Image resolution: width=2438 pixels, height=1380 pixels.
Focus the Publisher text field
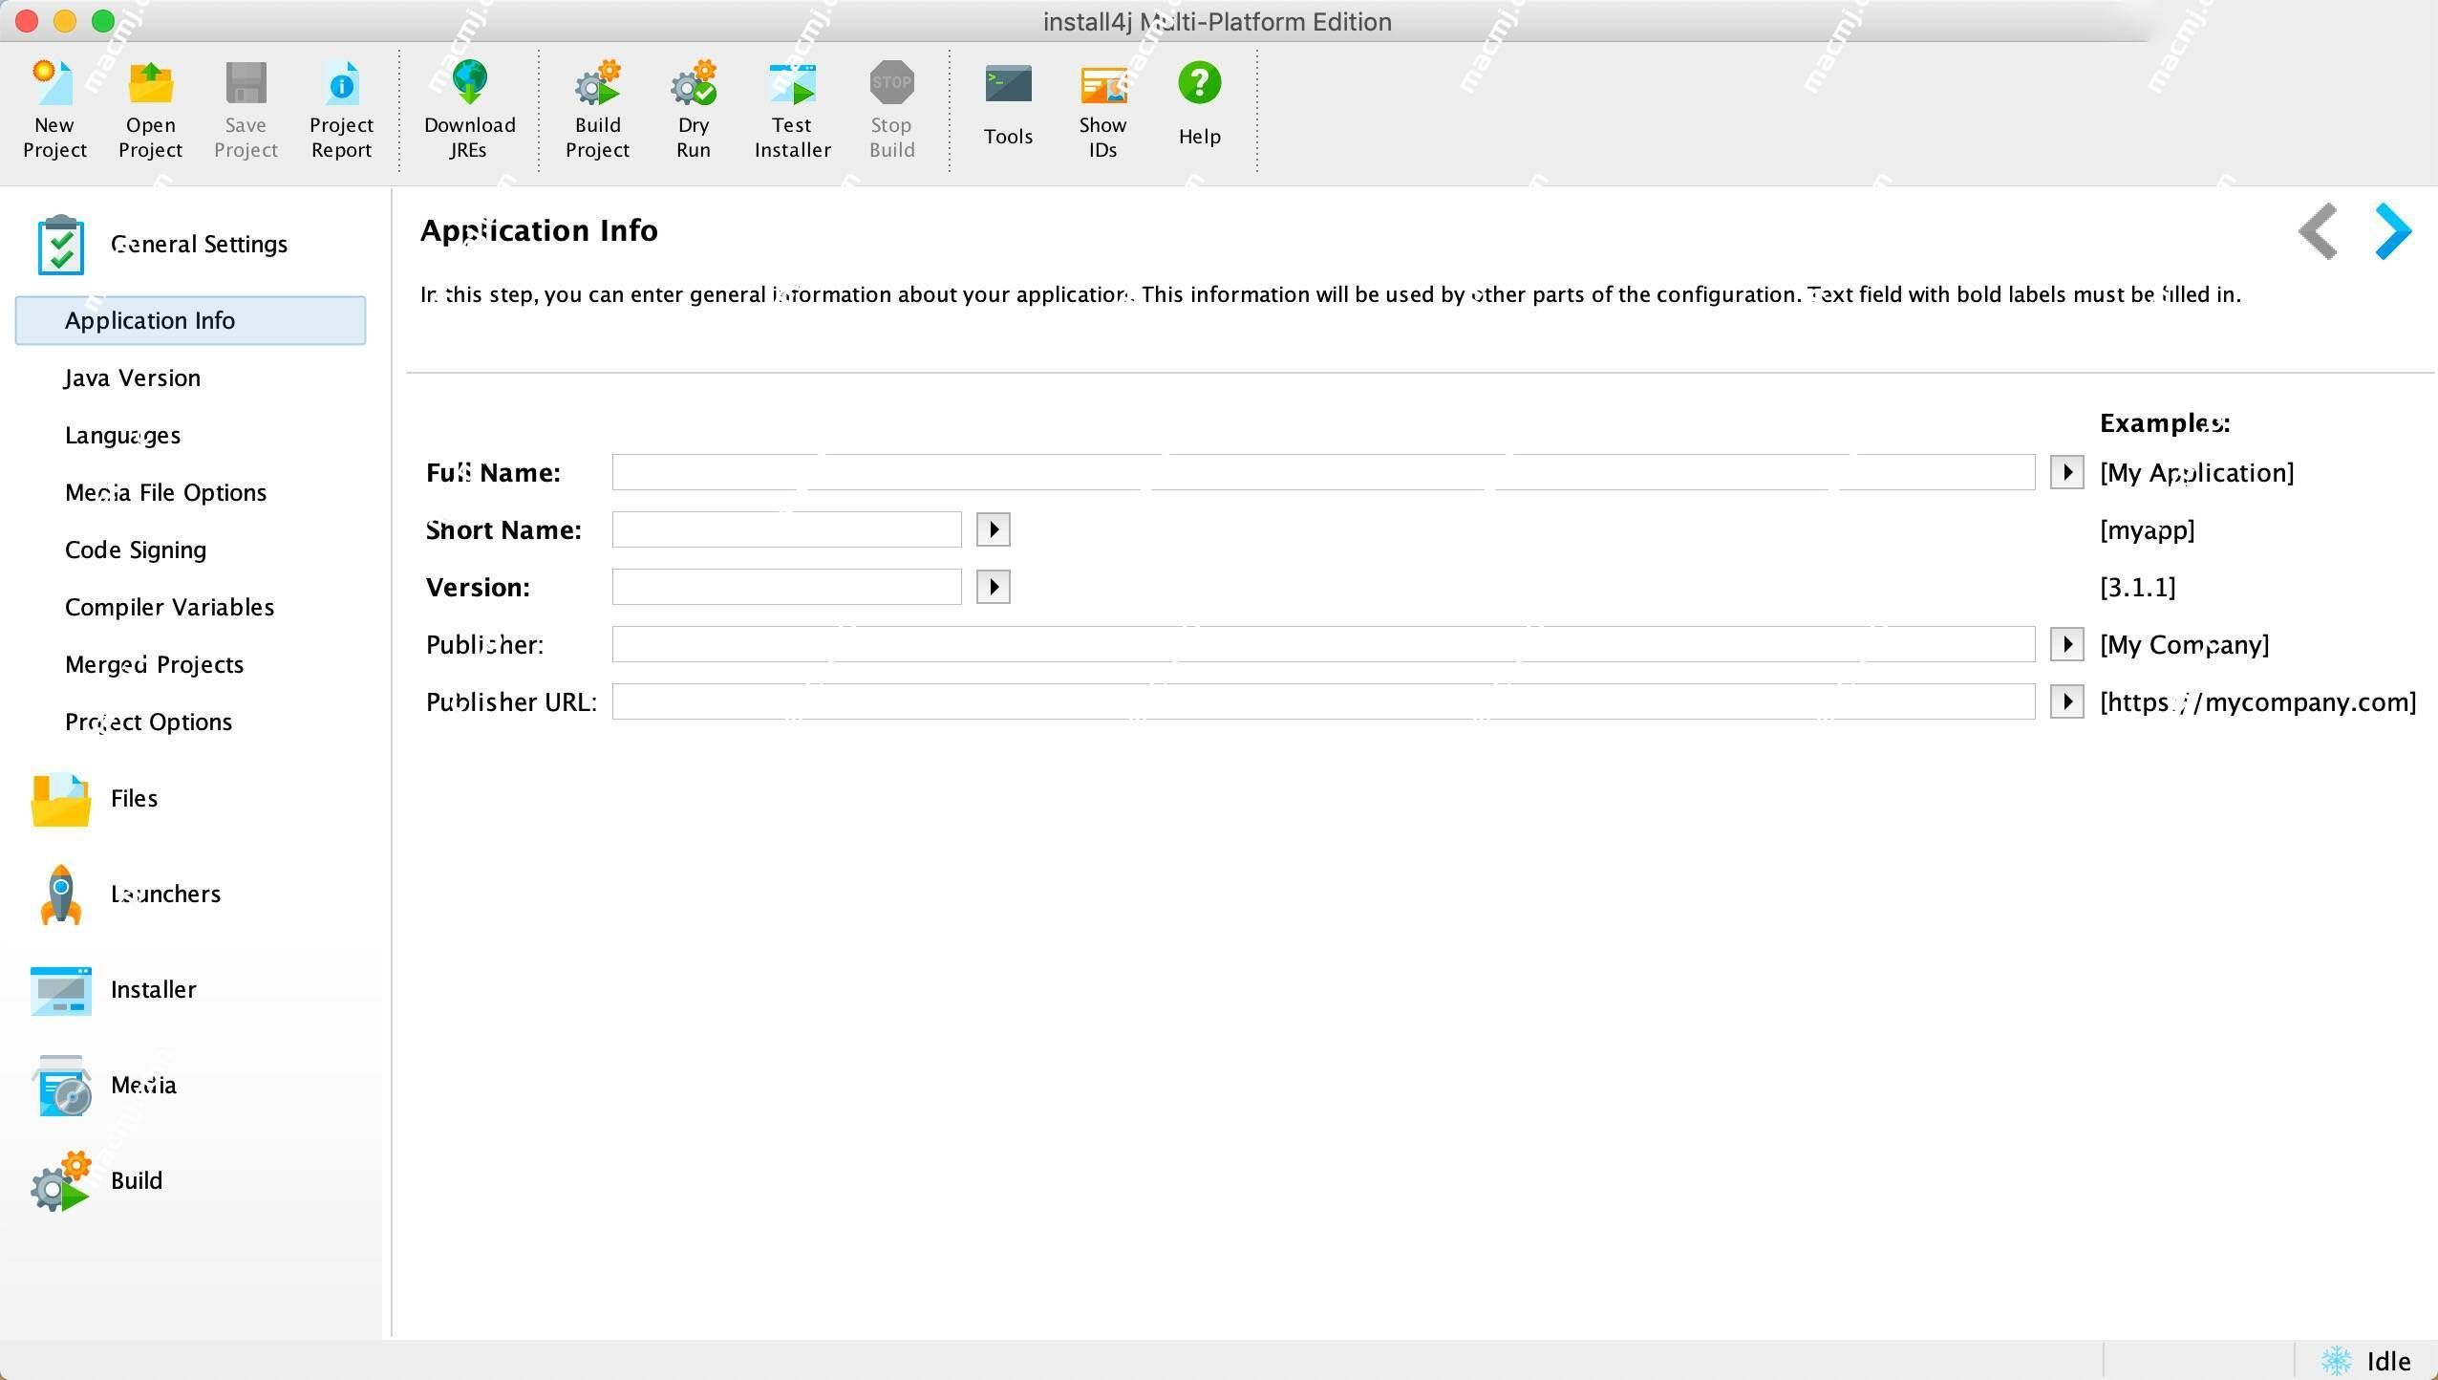[x=1323, y=644]
